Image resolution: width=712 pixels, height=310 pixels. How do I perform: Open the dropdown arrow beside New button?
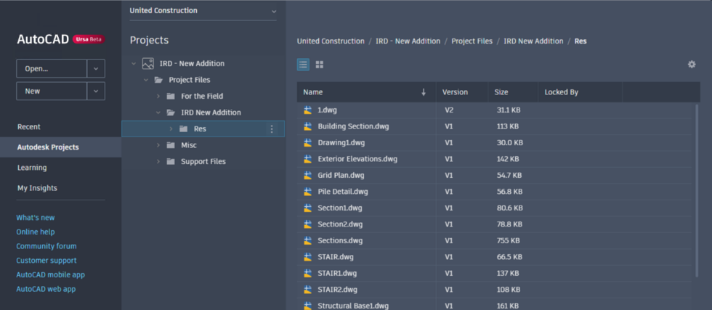96,91
